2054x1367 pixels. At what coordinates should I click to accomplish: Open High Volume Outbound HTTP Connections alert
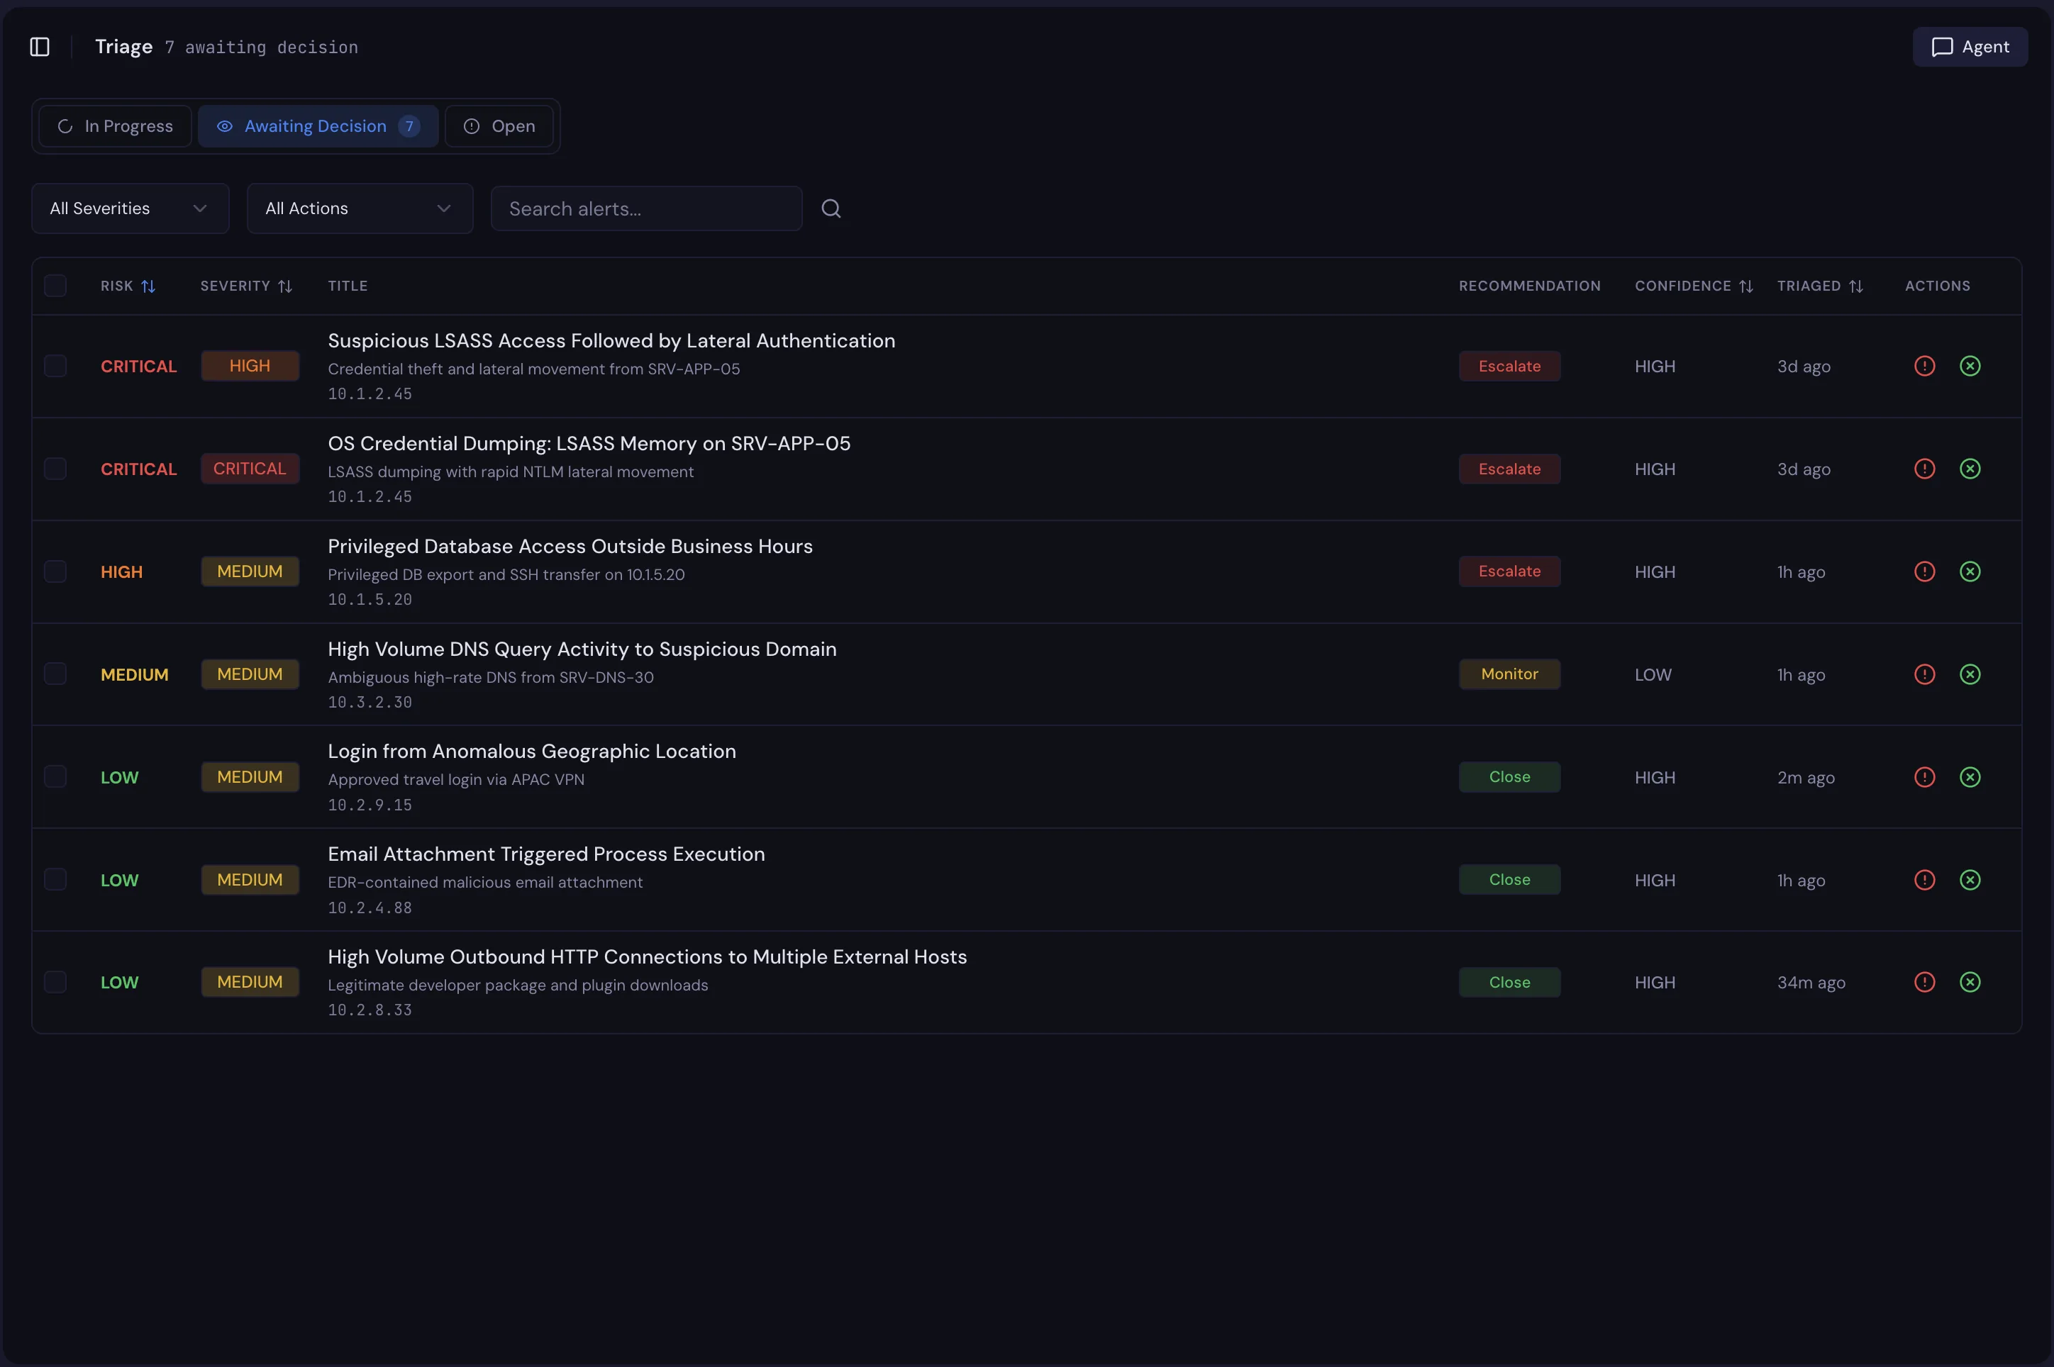[x=648, y=957]
